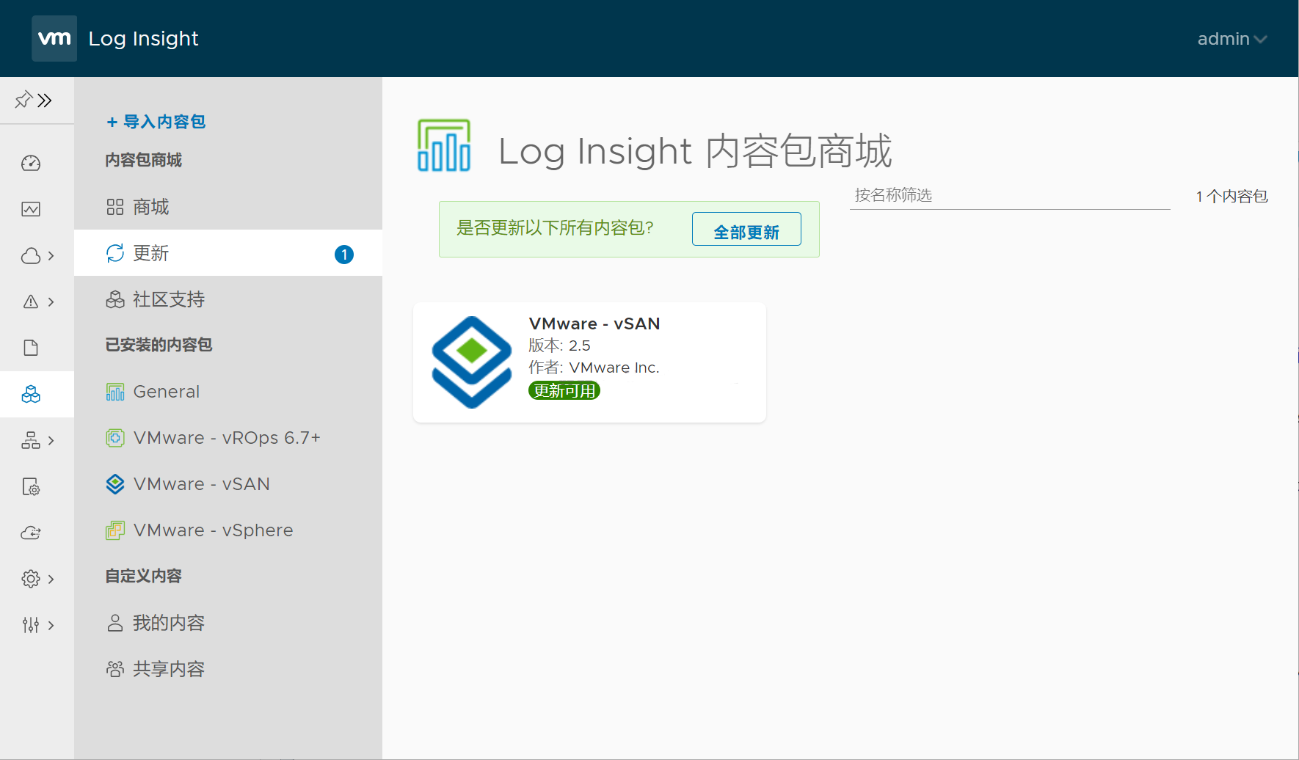
Task: Open the admin user dropdown
Action: click(x=1231, y=39)
